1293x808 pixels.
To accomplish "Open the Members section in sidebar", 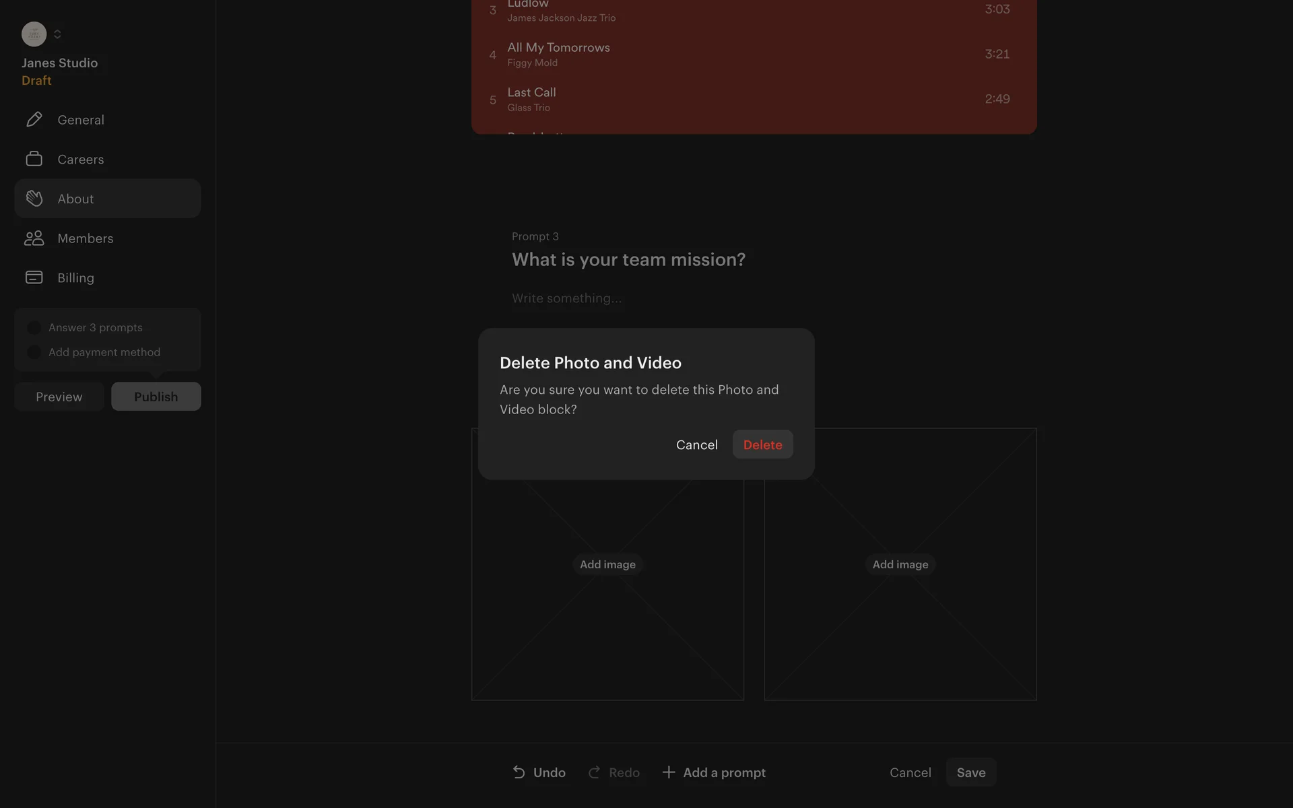I will 86,238.
